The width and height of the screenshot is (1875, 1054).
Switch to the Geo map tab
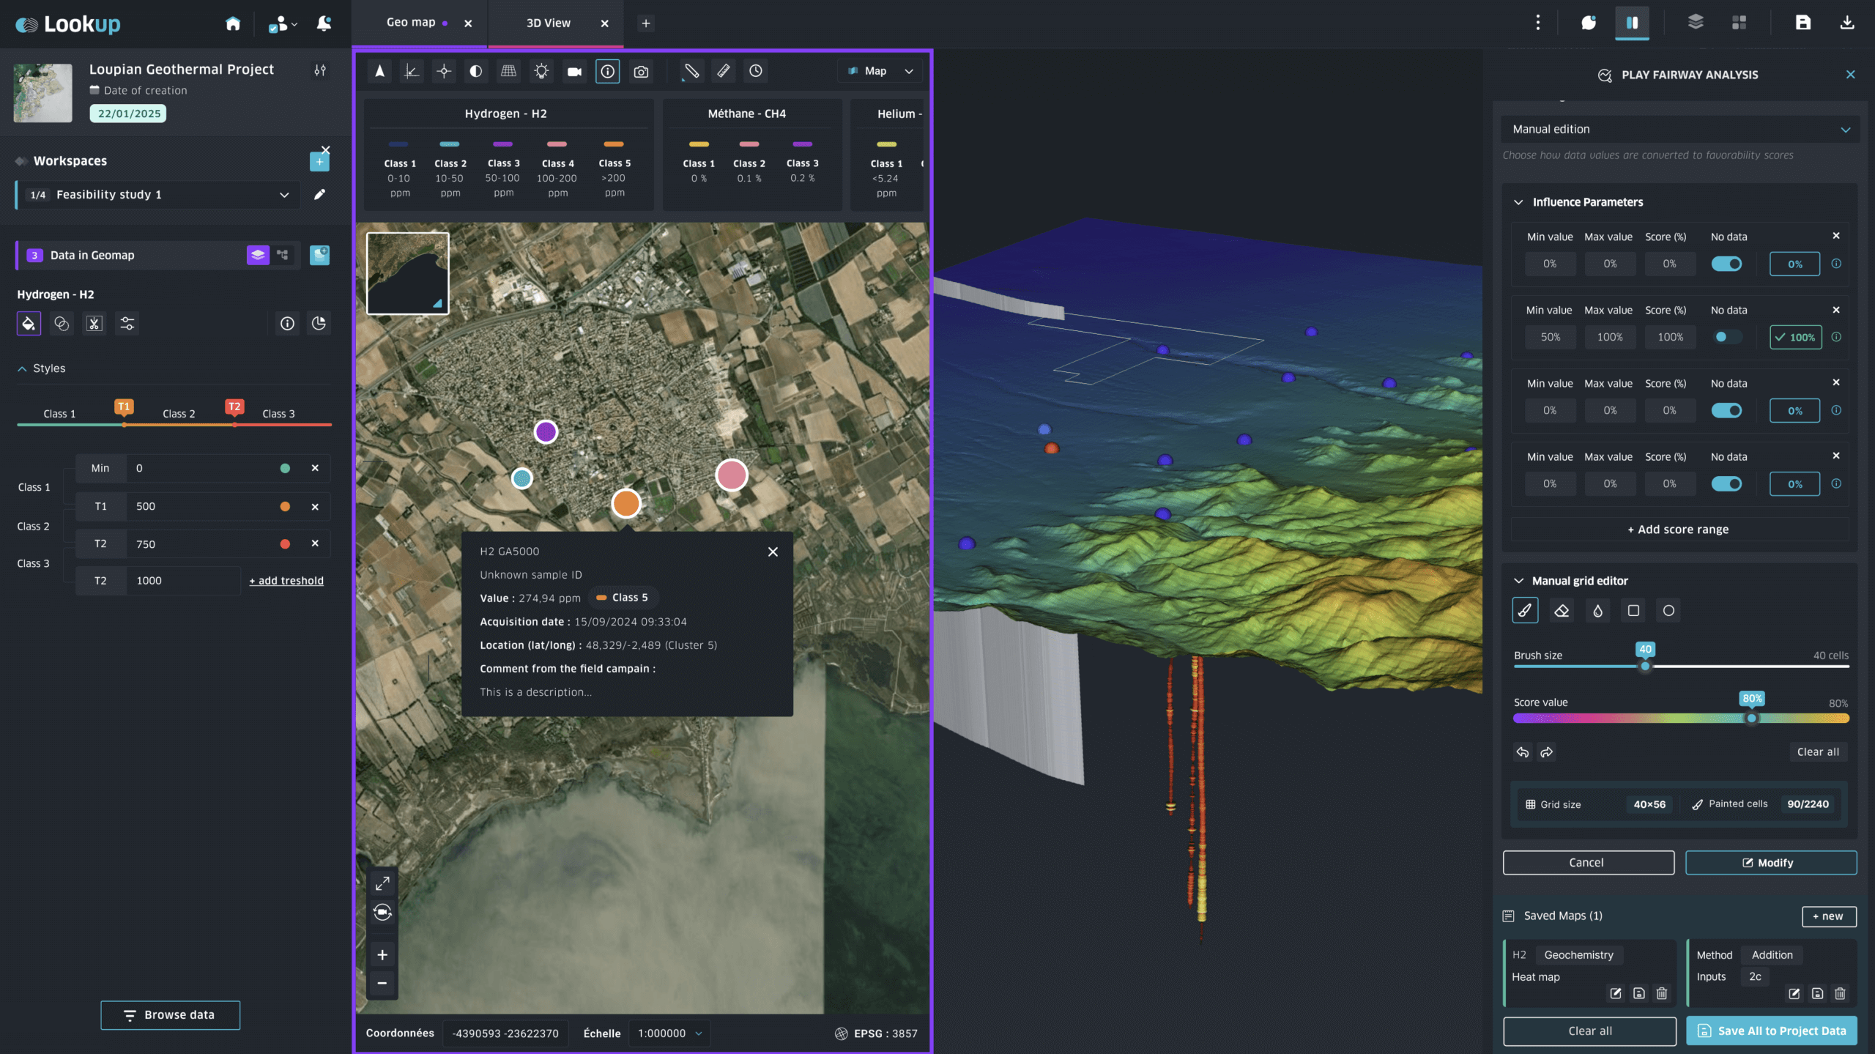(x=411, y=23)
